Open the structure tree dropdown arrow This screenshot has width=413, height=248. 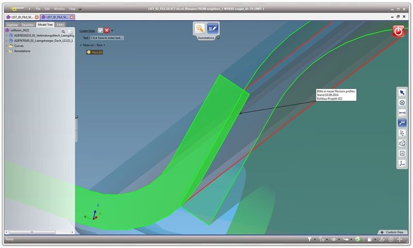(327, 240)
